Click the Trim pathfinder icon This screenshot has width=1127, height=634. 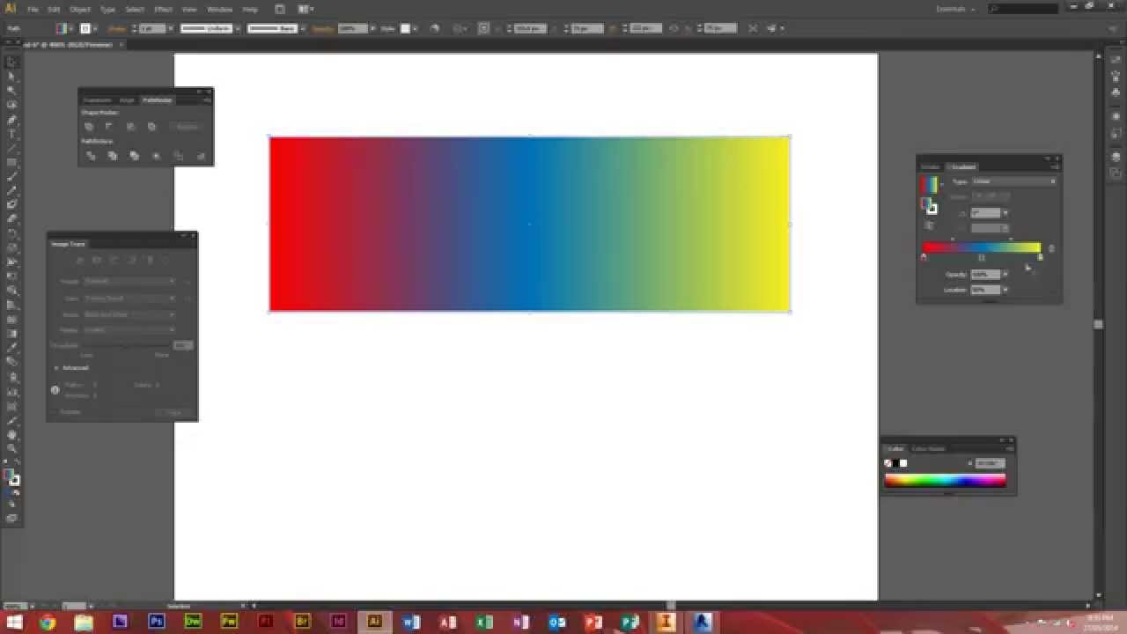coord(113,156)
